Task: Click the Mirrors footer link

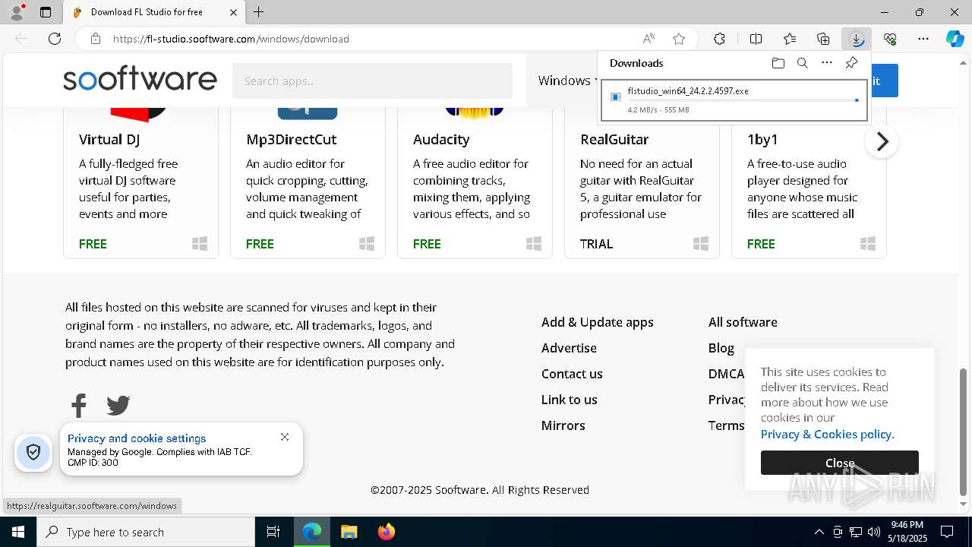Action: tap(563, 425)
